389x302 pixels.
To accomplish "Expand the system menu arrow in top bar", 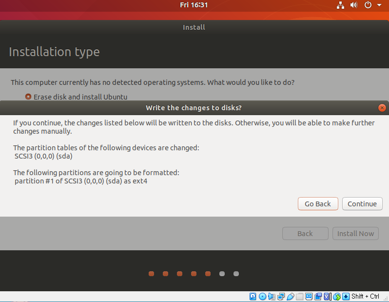I will coord(379,5).
